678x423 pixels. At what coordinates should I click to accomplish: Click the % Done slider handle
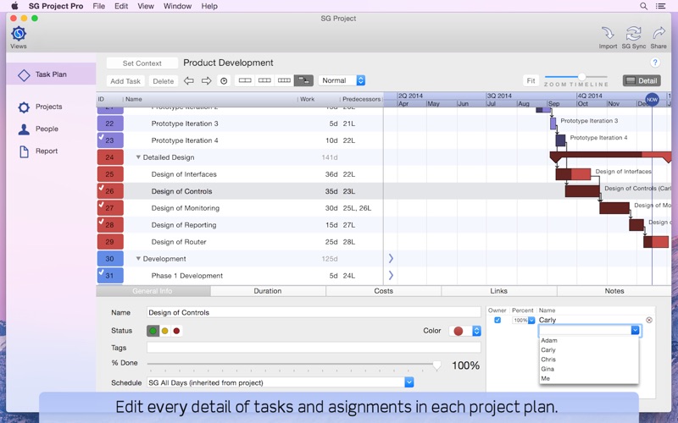click(x=437, y=365)
